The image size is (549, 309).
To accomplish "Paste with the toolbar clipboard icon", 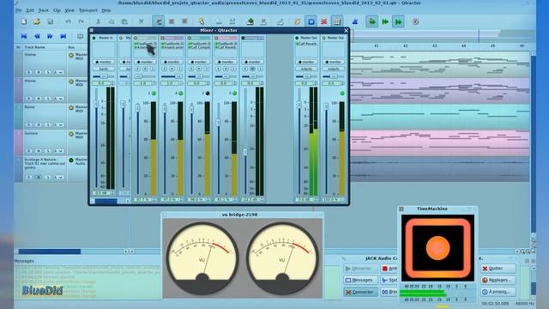I will 124,21.
